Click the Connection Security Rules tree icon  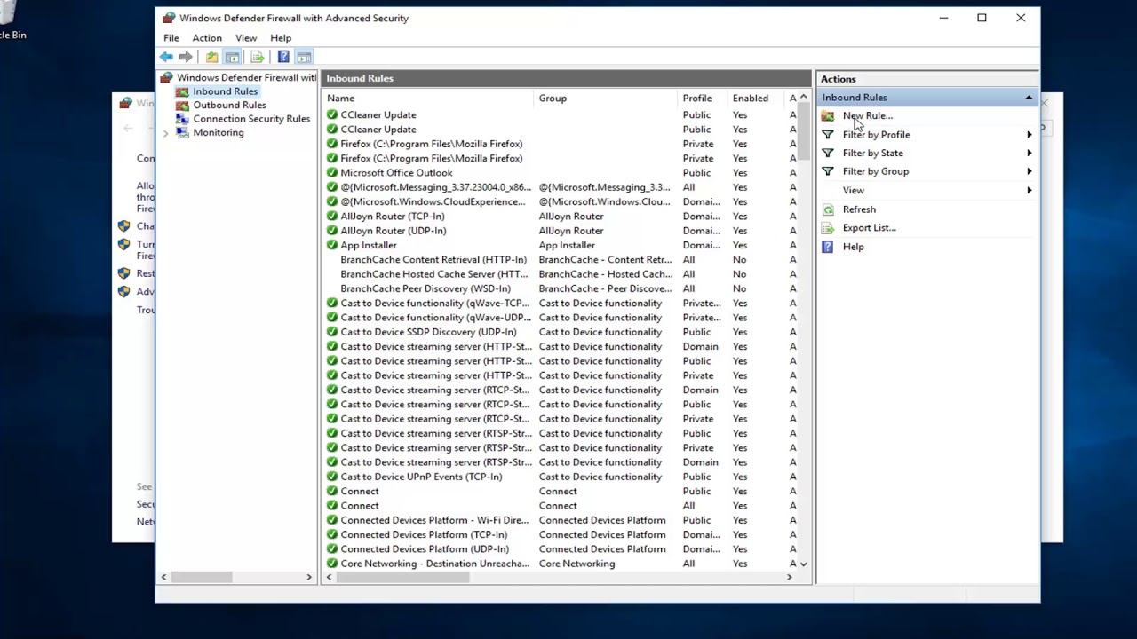pos(182,119)
